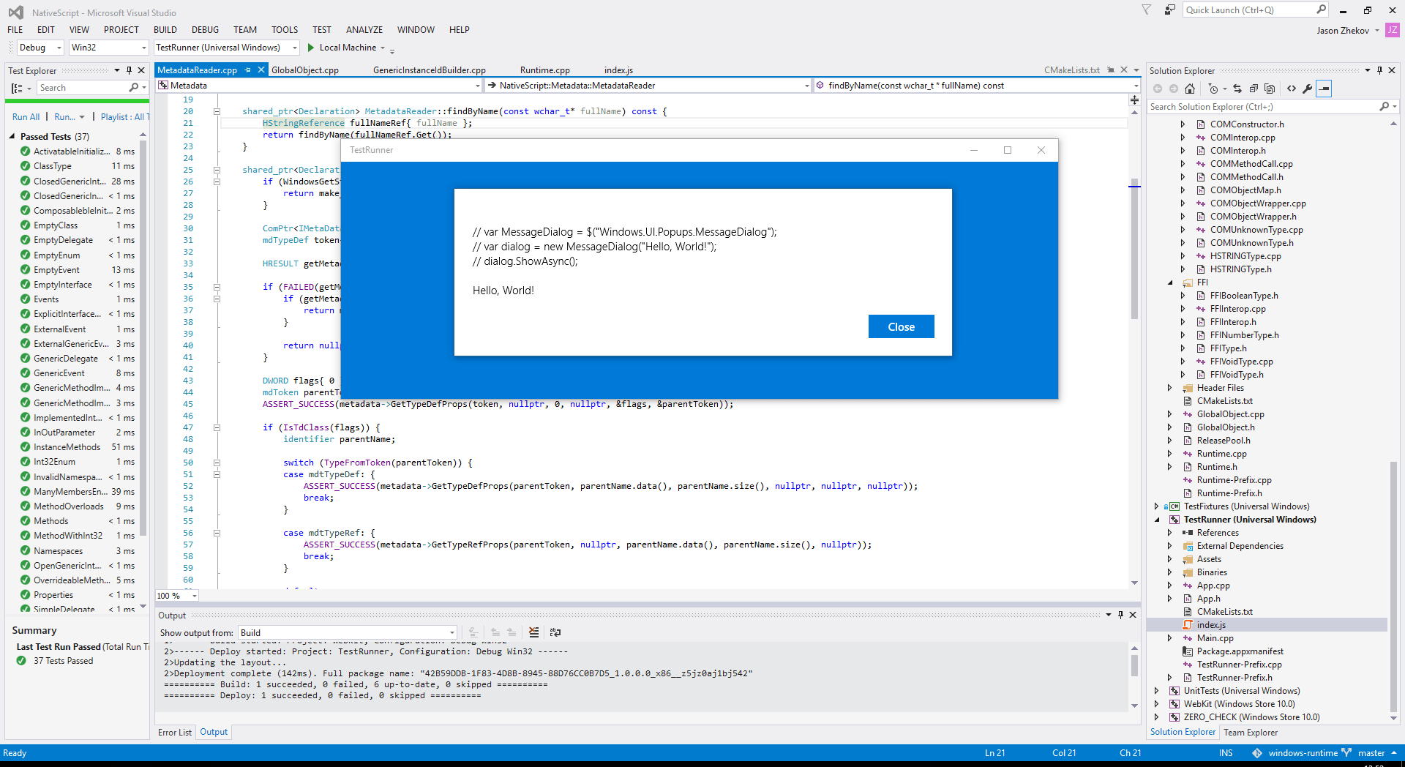Collapse All in Solution Explorer
Viewport: 1405px width, 767px height.
click(1254, 89)
